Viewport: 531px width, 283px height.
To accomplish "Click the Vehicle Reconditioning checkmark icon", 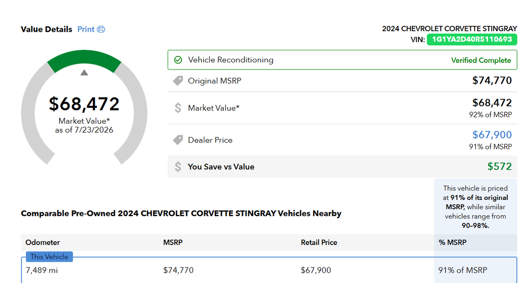I will point(178,60).
